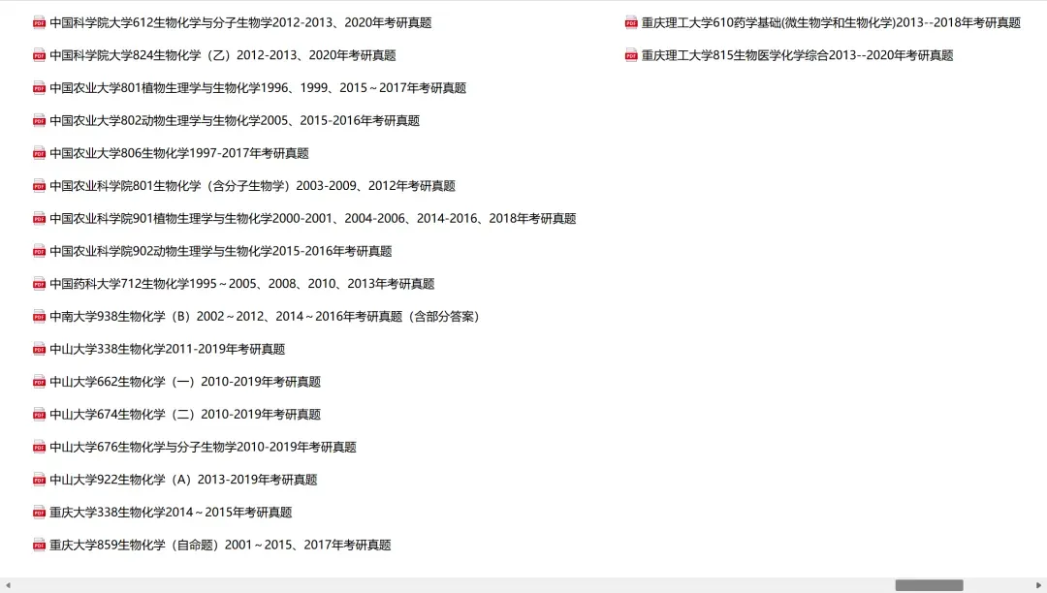Click PDF icon for 中国农业科学院801生物化学
Image resolution: width=1047 pixels, height=593 pixels.
click(40, 186)
